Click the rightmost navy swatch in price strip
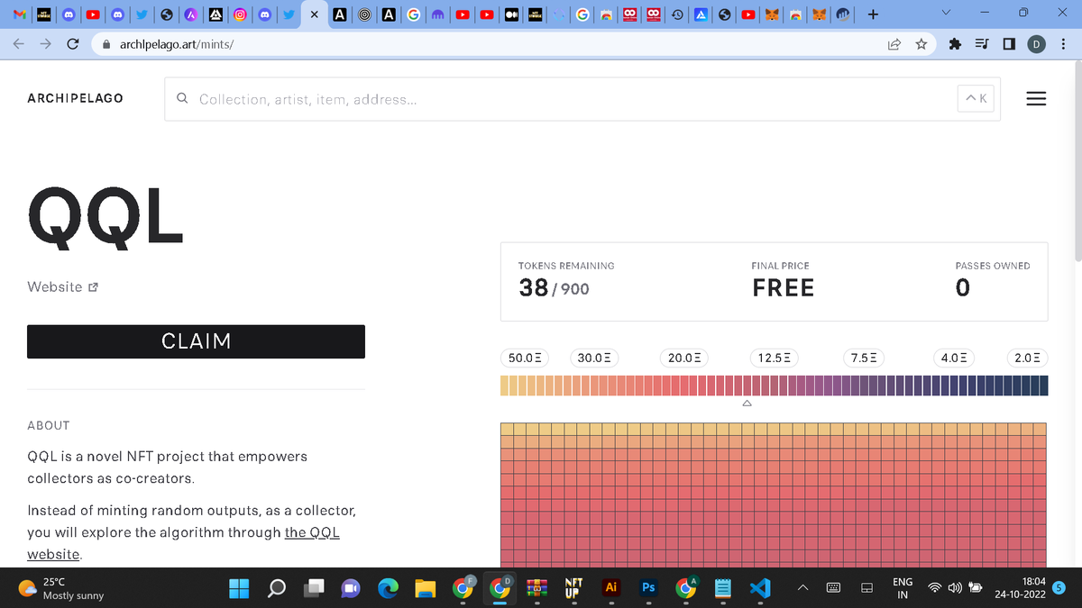 [x=1043, y=386]
